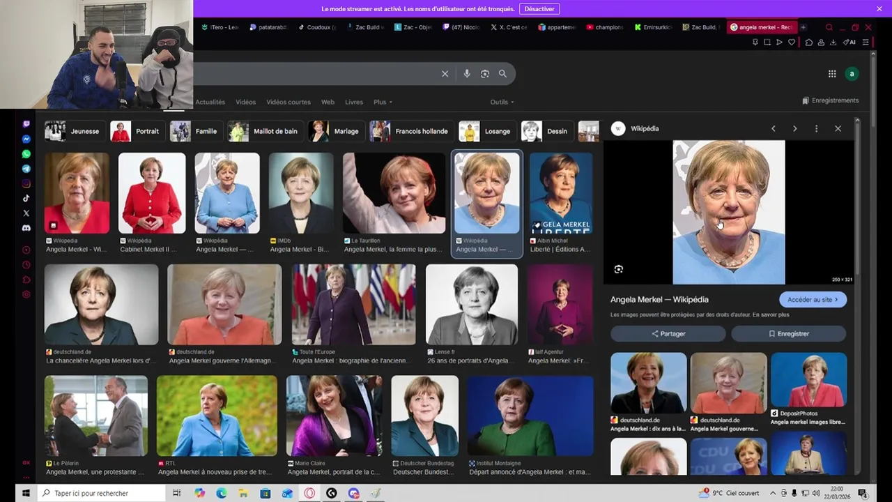892x502 pixels.
Task: Switch to the 'appartement' browser tab
Action: [x=557, y=27]
